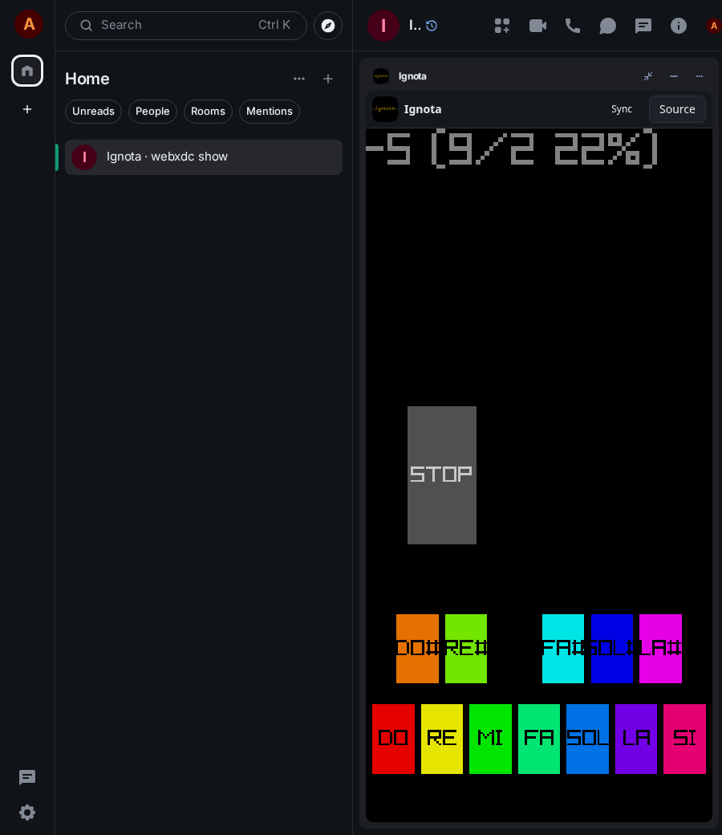Play the purple LA key
Image resolution: width=722 pixels, height=835 pixels.
pos(636,739)
